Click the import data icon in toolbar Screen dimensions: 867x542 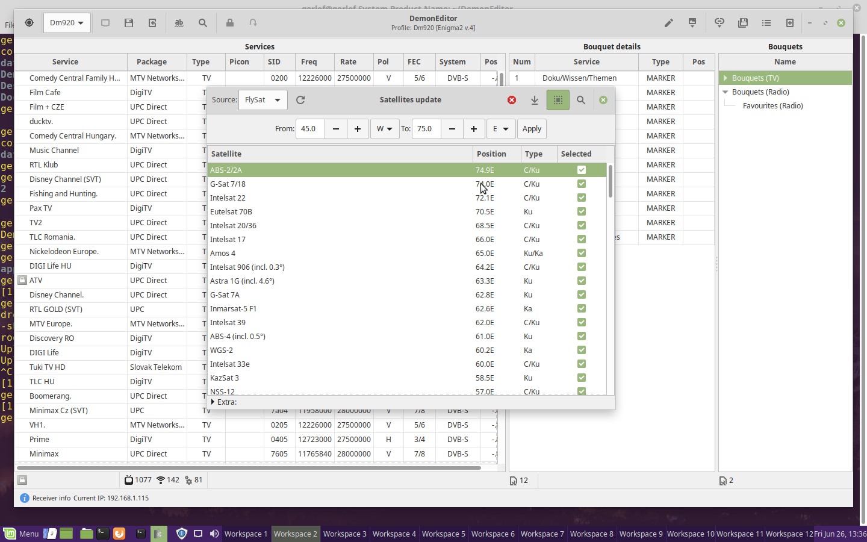click(152, 23)
